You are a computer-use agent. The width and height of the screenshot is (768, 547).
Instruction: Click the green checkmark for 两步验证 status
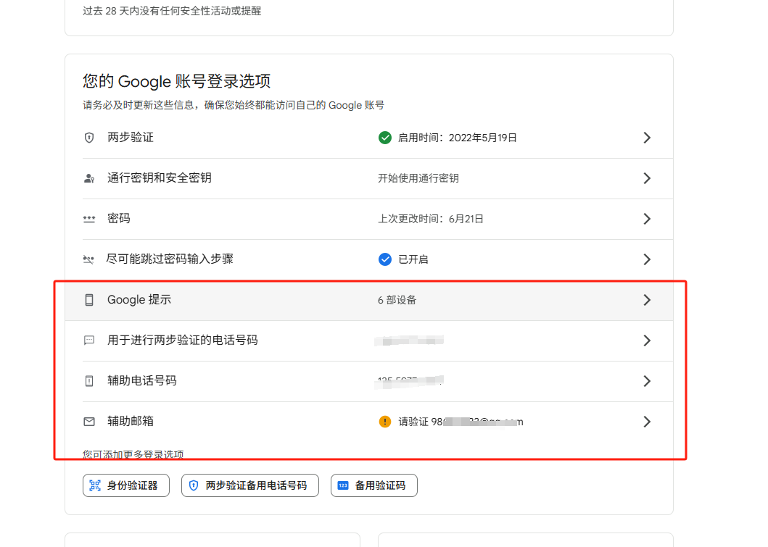coord(385,138)
